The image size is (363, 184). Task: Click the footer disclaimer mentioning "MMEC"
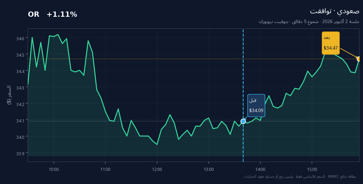(x=300, y=176)
